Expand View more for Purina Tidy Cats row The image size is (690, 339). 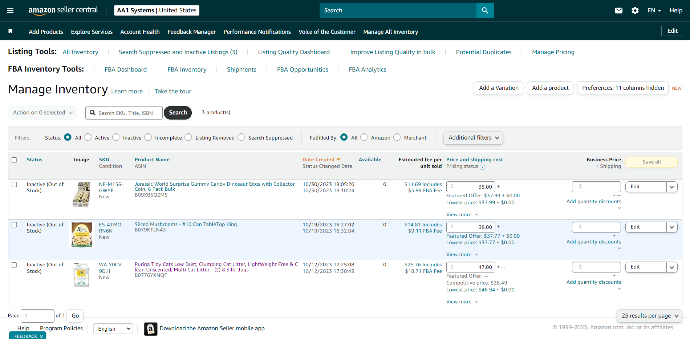click(462, 302)
